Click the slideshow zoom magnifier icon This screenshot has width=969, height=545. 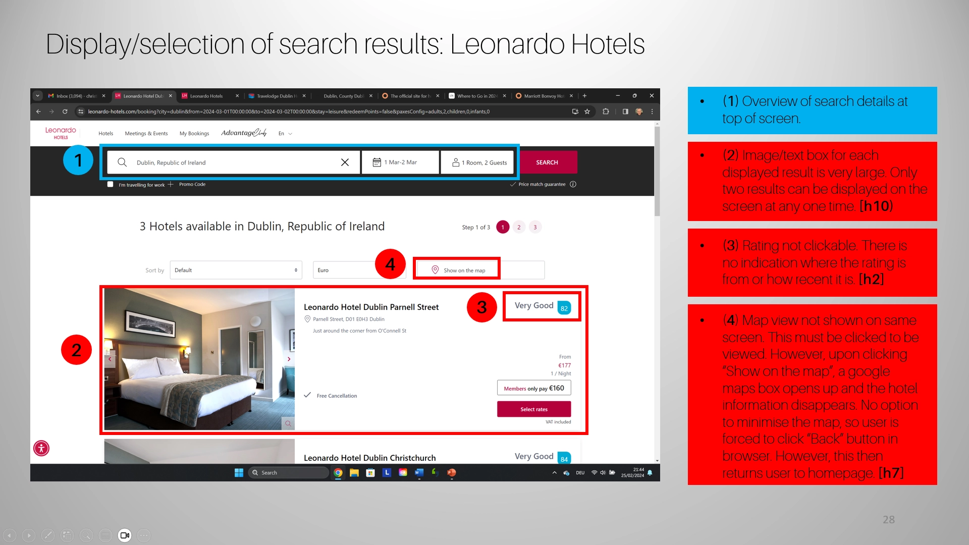click(86, 535)
